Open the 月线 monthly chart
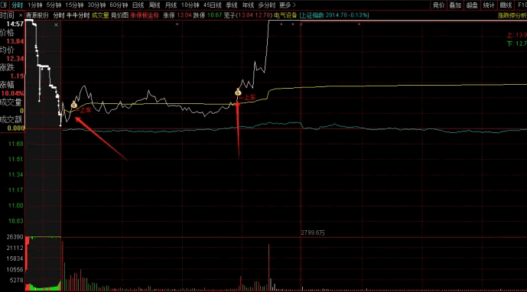 pos(171,5)
